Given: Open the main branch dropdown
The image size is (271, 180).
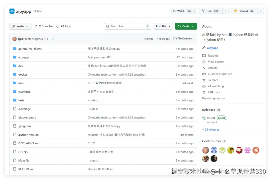Looking at the screenshot, I should (20, 26).
